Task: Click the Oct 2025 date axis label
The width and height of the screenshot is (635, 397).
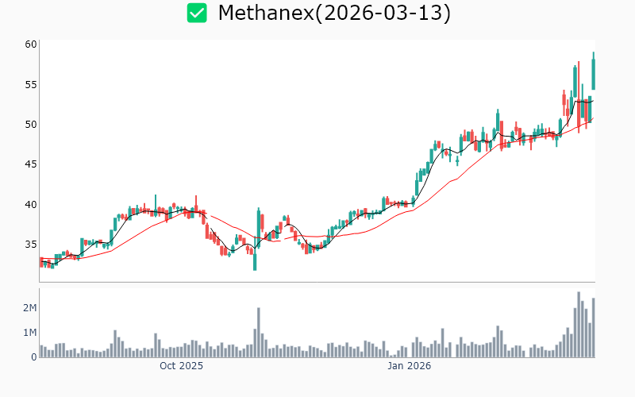Action: [181, 366]
